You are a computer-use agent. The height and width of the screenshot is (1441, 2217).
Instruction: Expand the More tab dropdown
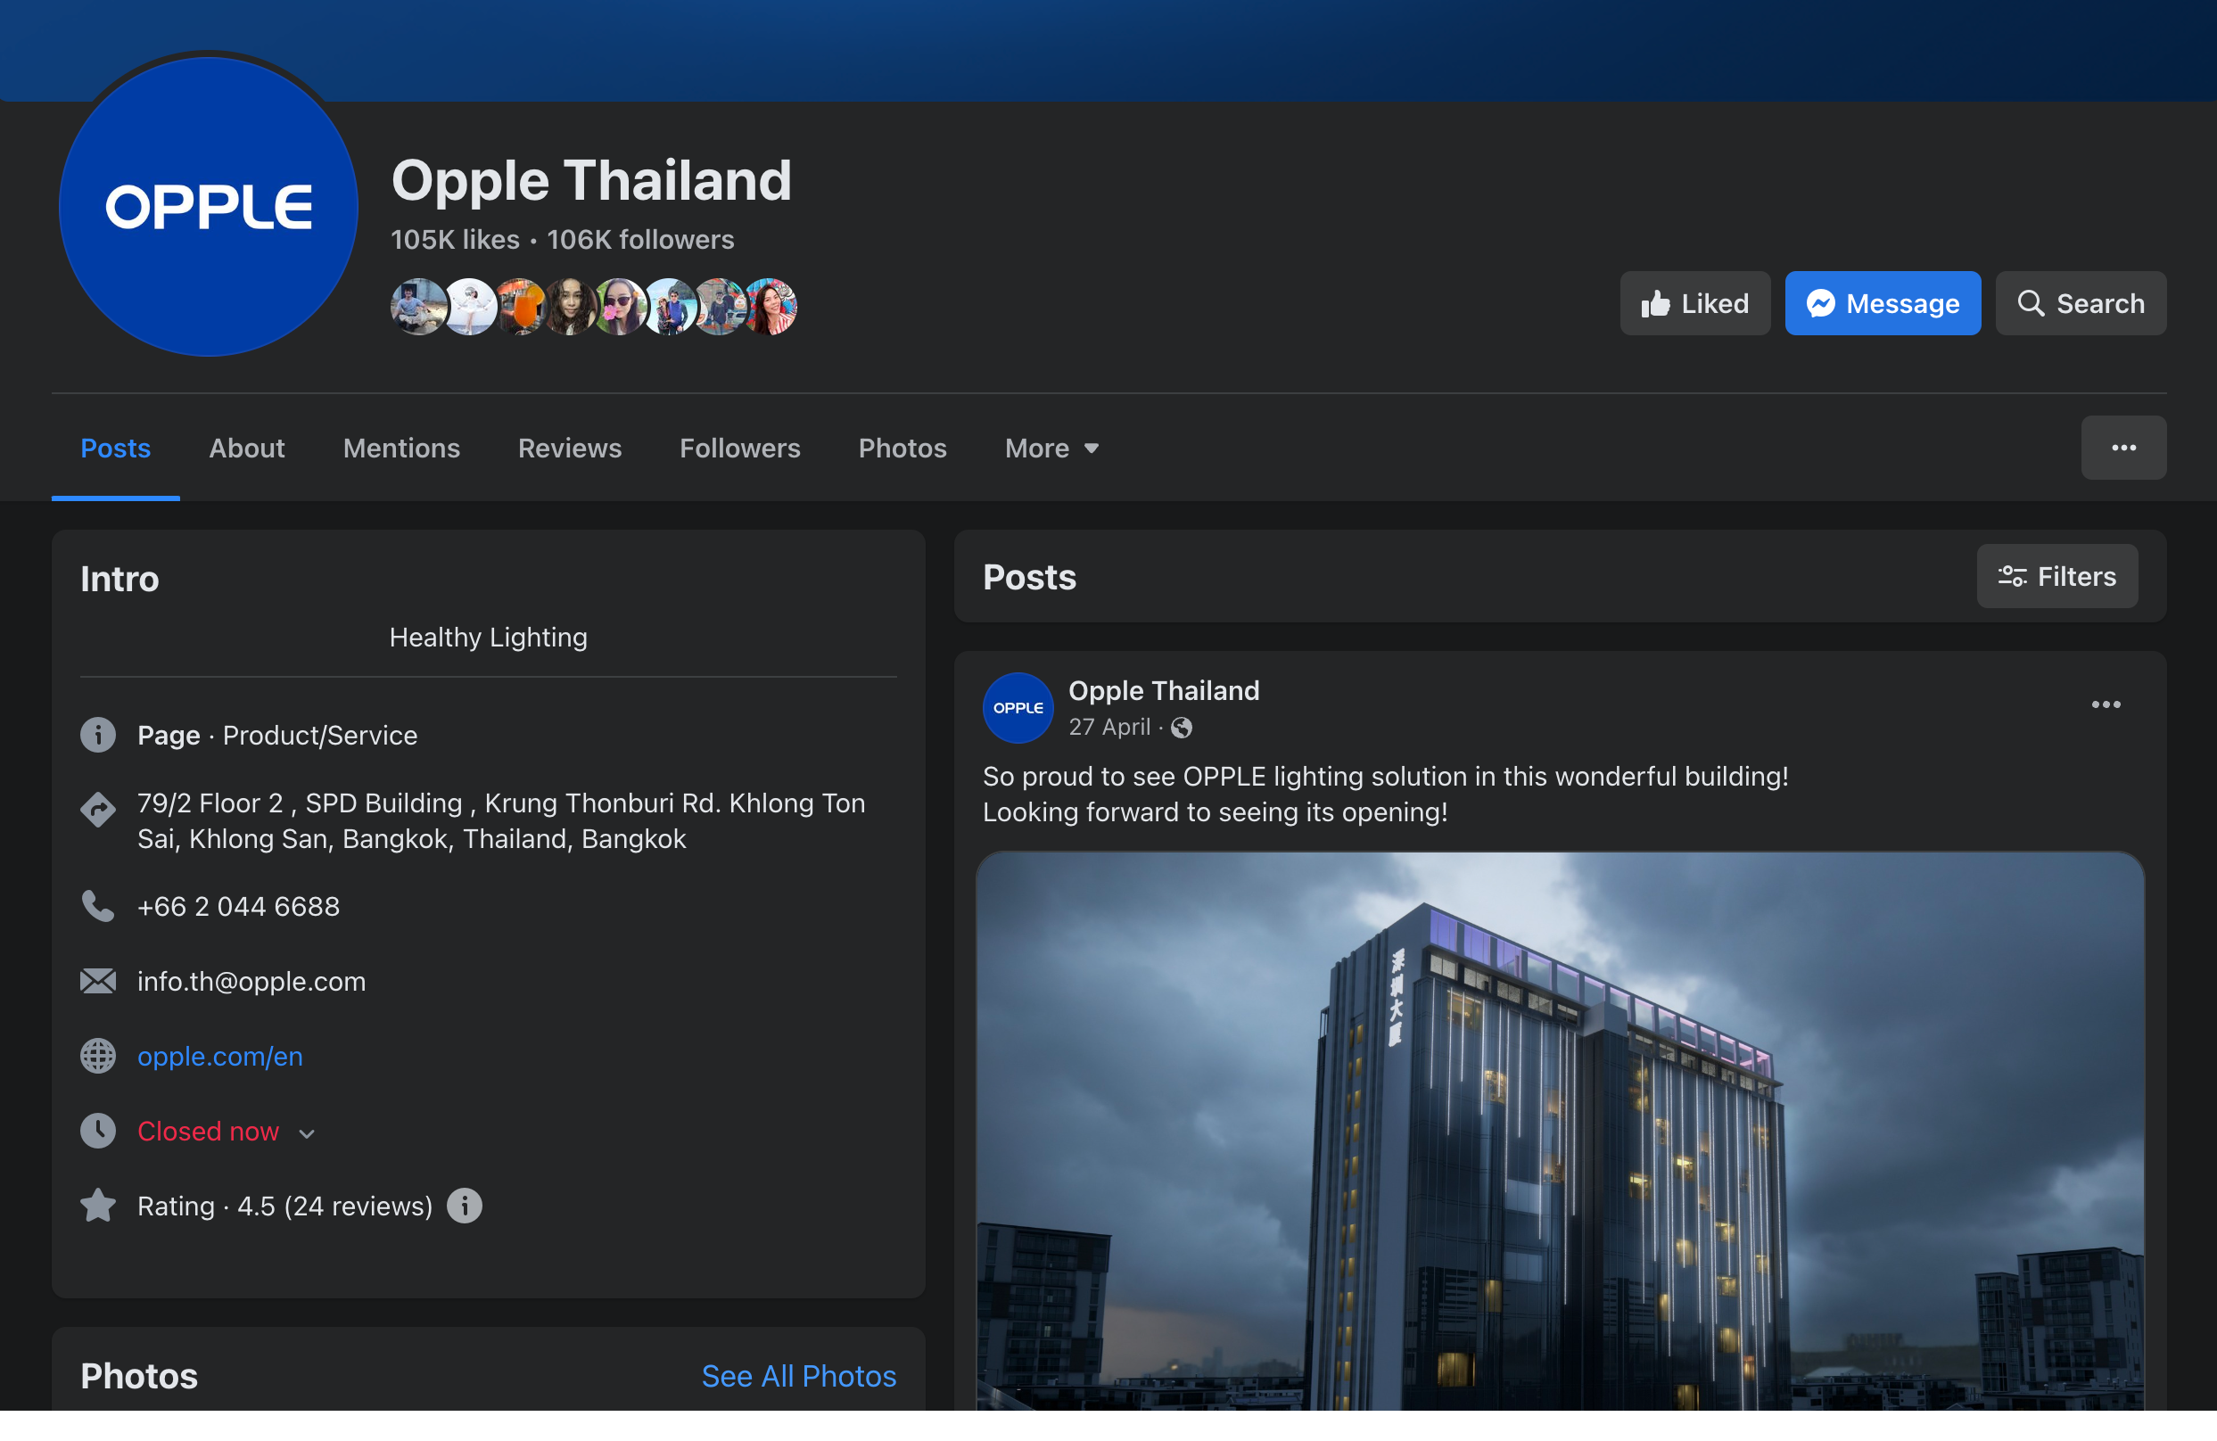[x=1051, y=448]
